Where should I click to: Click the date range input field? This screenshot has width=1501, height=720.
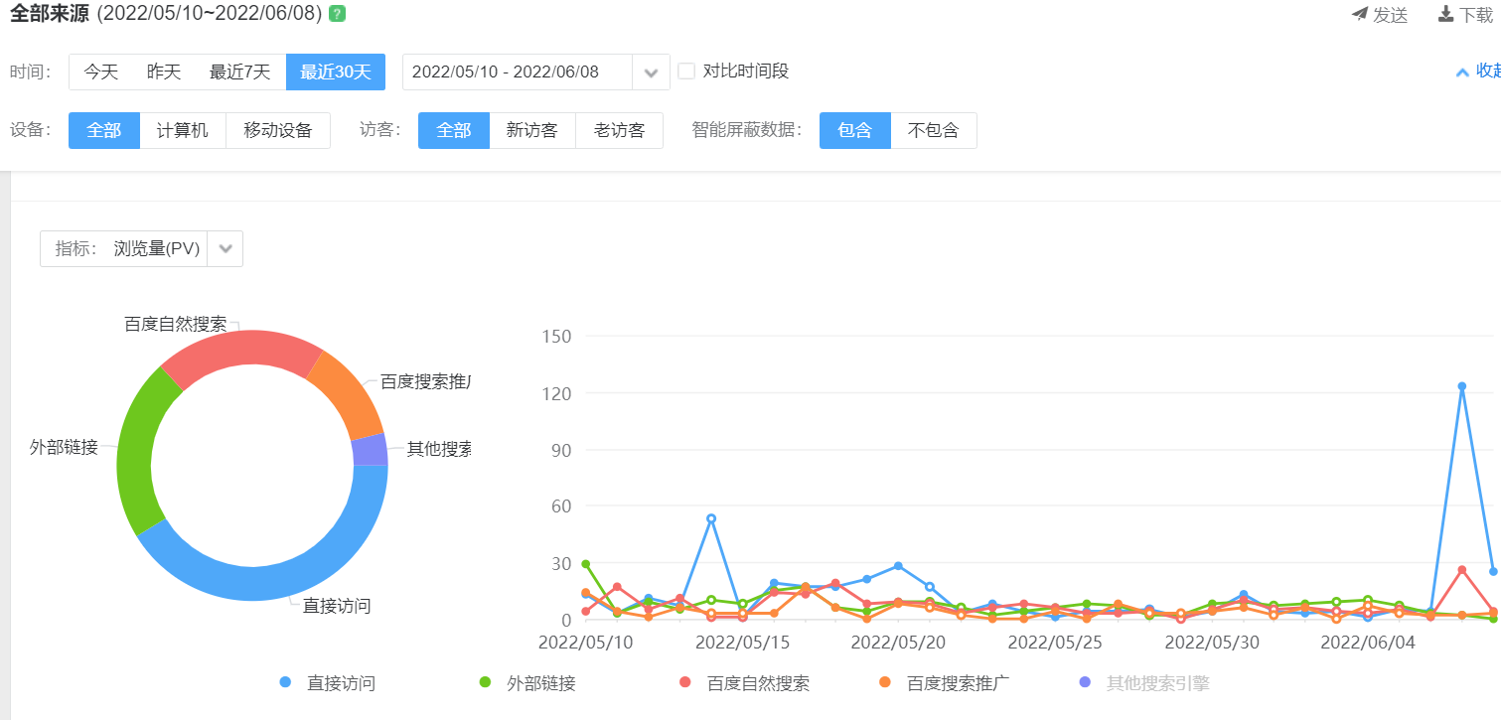[517, 72]
